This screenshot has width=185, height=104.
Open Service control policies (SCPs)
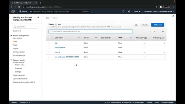click(x=24, y=82)
